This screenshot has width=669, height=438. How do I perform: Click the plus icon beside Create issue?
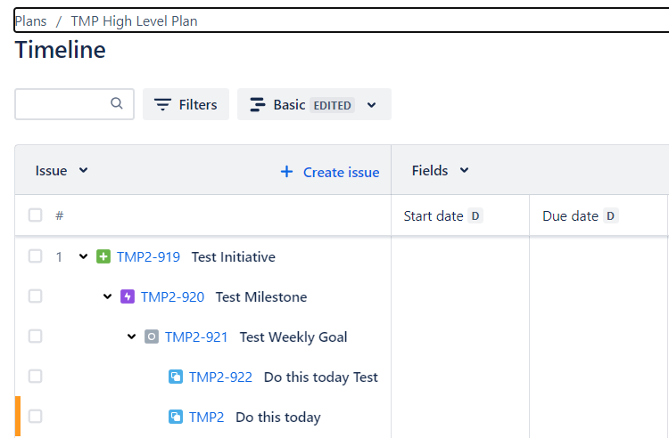(x=286, y=172)
